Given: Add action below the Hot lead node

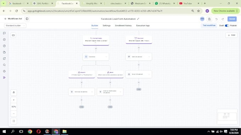Looking at the screenshot, I should coord(82,100).
